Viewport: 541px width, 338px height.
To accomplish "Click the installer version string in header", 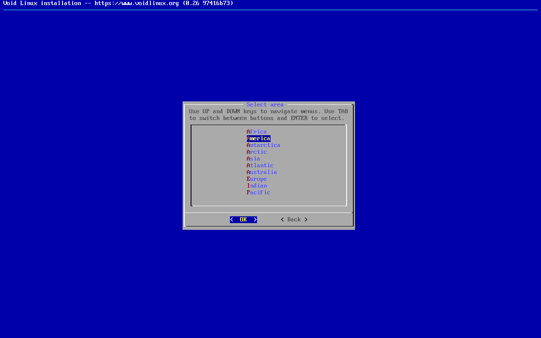I will (x=208, y=3).
